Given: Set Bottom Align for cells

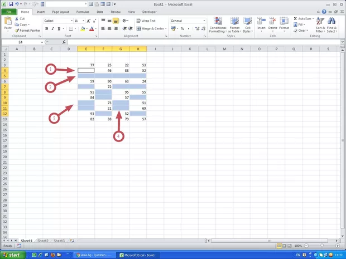Looking at the screenshot, I should [116, 21].
